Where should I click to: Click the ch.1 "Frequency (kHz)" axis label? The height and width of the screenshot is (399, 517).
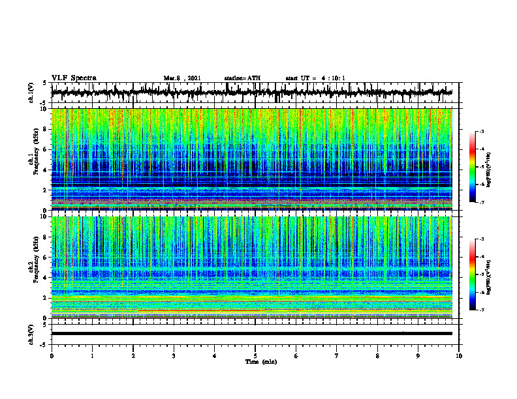36,152
